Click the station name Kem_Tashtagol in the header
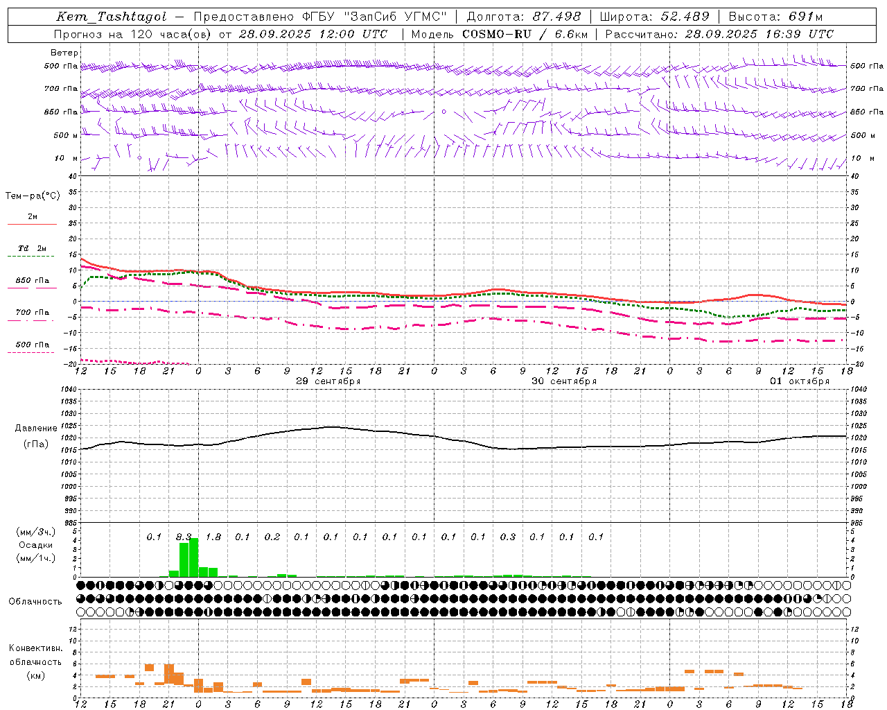 (111, 17)
